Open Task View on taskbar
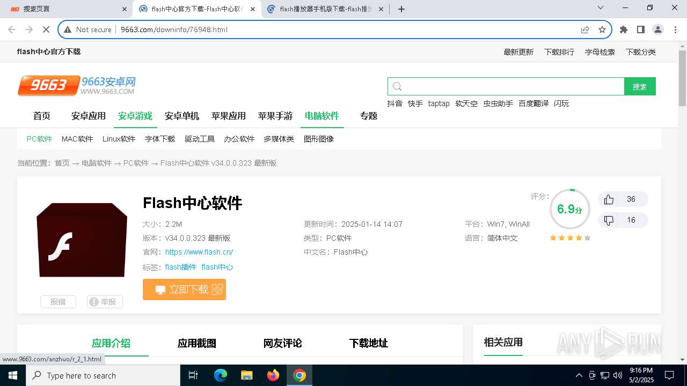 pyautogui.click(x=193, y=375)
